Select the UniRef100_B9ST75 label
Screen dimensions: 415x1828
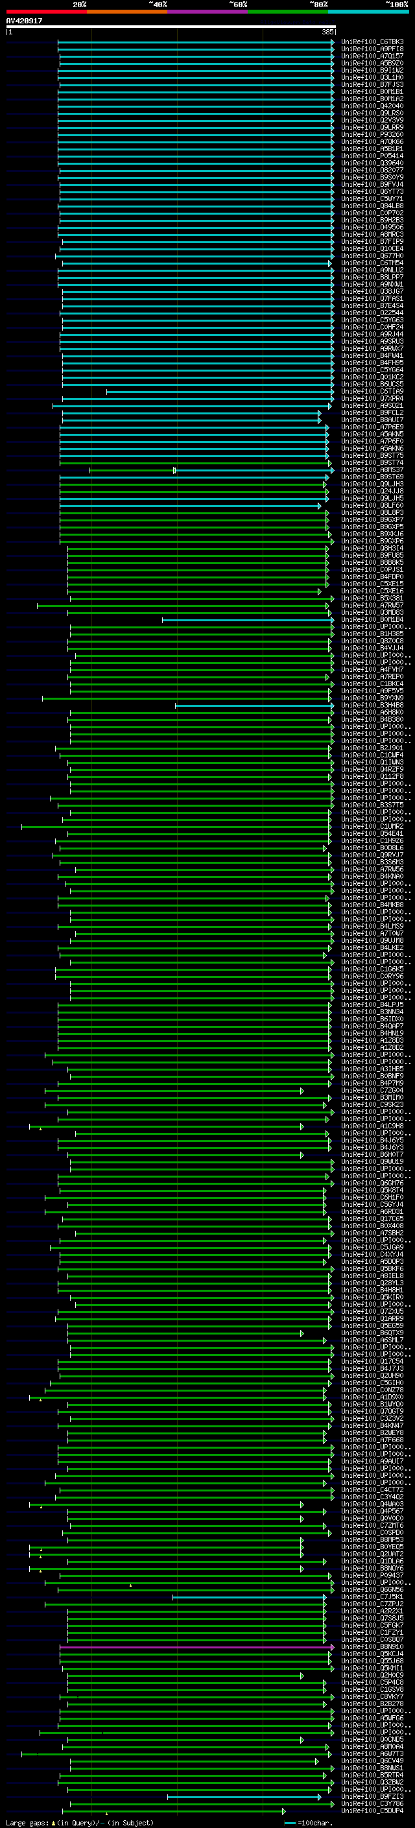372,456
